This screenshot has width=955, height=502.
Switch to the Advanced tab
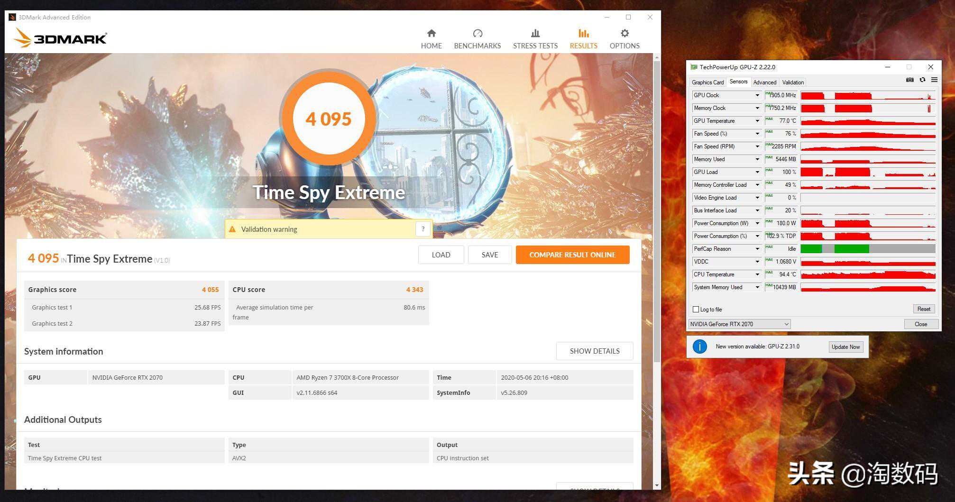point(764,82)
